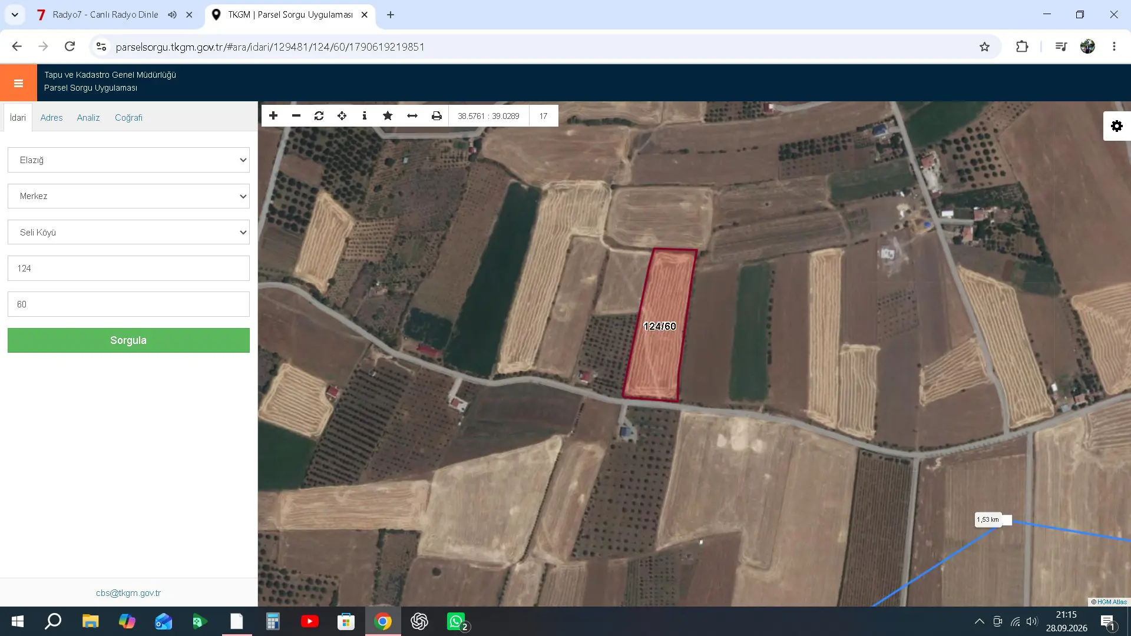This screenshot has height=636, width=1131.
Task: Open YouTube from the taskbar
Action: pos(310,621)
